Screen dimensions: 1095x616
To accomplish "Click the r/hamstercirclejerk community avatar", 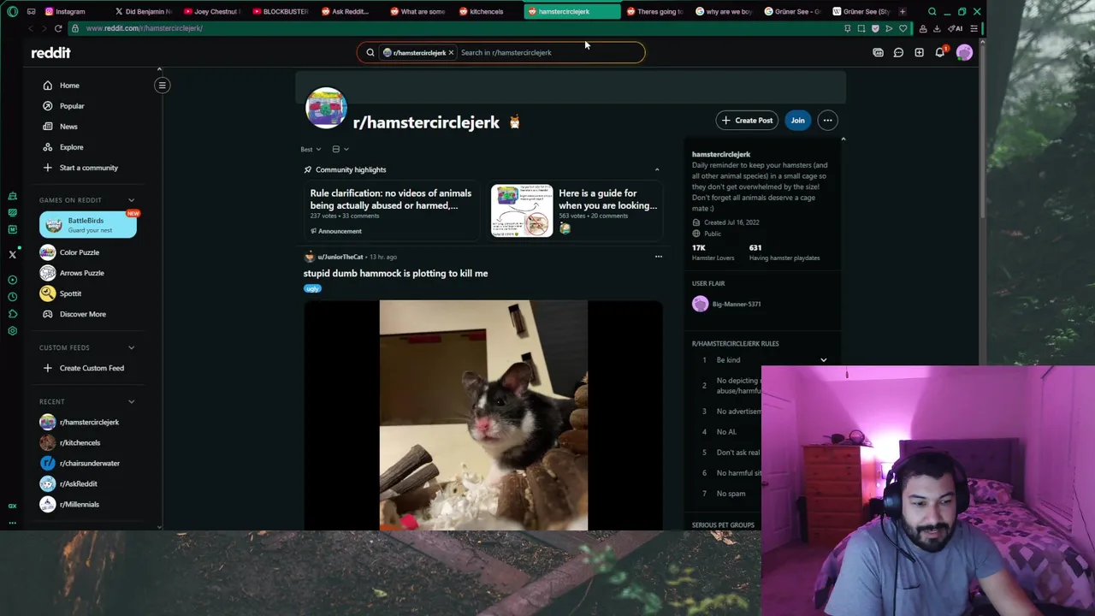I will [x=326, y=108].
